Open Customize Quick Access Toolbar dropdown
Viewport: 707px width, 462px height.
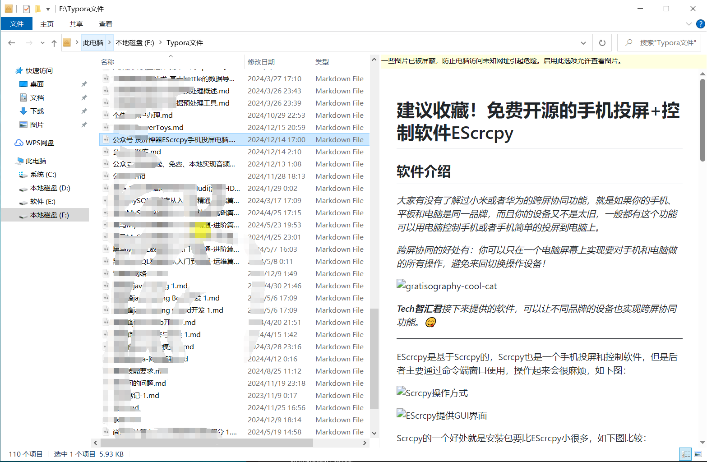point(48,9)
